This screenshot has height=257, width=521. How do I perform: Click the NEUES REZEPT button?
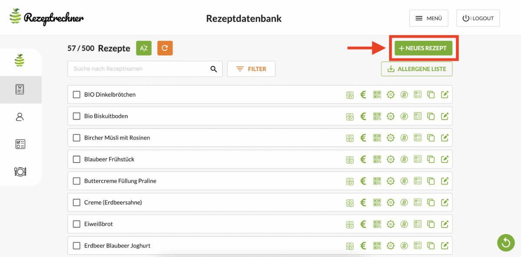423,48
